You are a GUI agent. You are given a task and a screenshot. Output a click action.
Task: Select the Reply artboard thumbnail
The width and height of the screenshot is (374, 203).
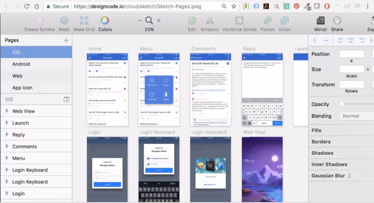click(262, 90)
